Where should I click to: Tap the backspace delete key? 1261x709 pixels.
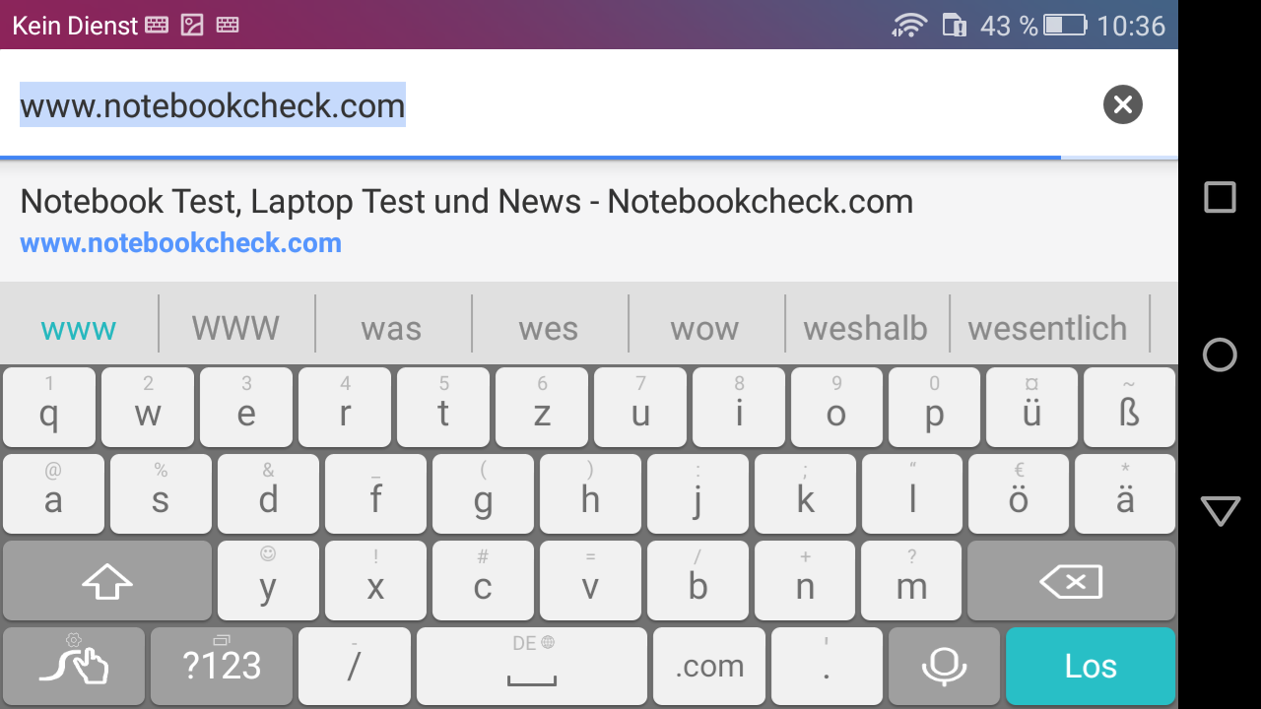(x=1071, y=581)
